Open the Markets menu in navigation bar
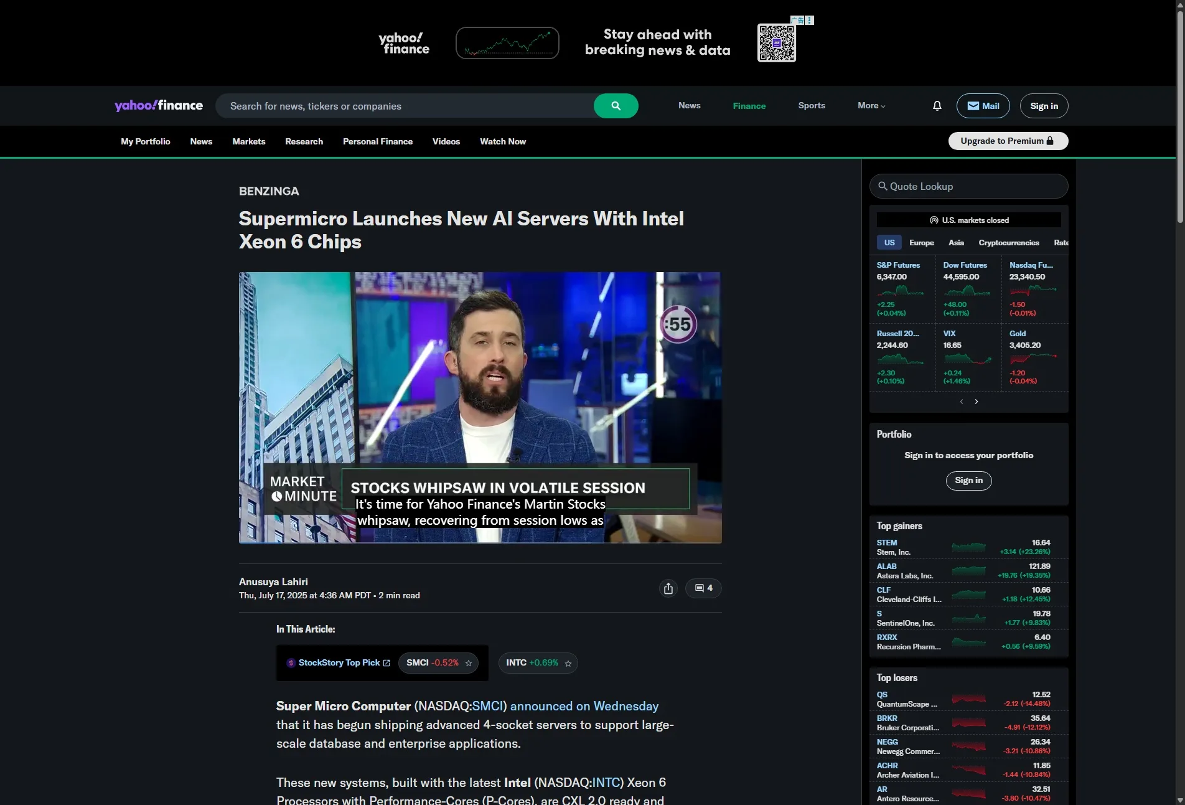1185x805 pixels. (249, 141)
